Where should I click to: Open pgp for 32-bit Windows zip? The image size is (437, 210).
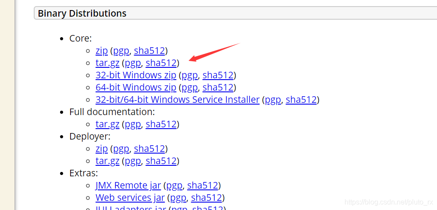pyautogui.click(x=189, y=75)
